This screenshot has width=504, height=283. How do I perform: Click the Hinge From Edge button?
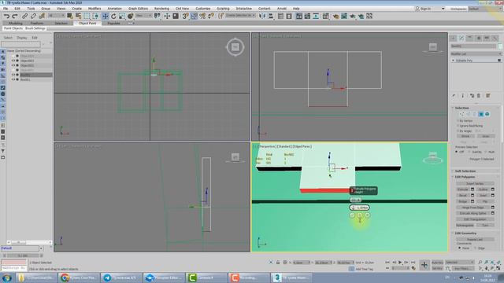click(x=472, y=208)
